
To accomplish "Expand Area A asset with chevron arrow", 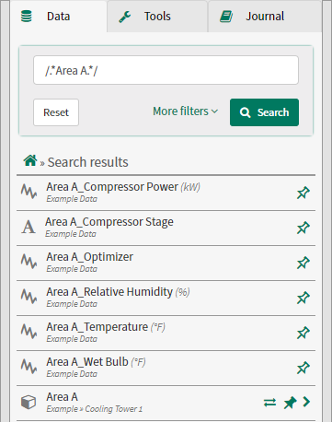I will pos(306,402).
